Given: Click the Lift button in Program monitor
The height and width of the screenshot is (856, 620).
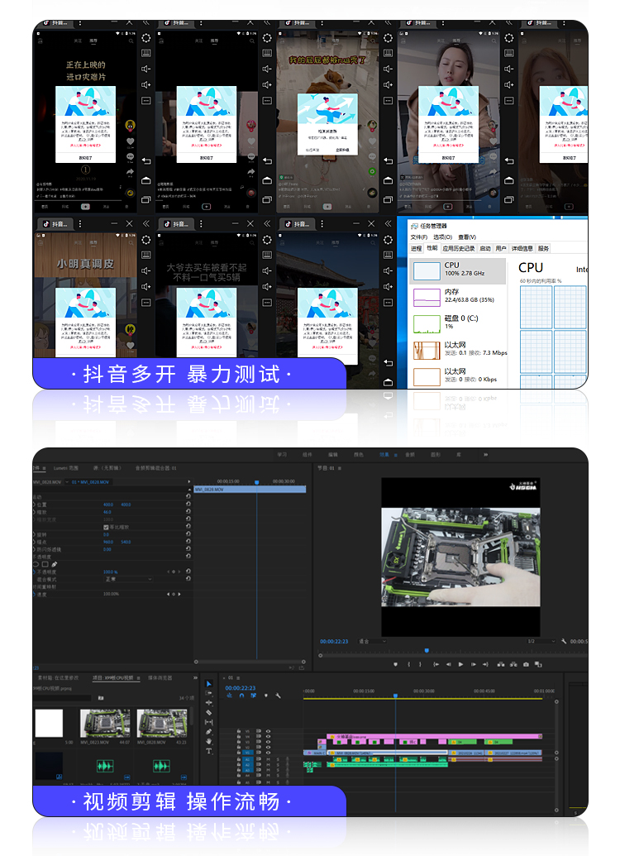Looking at the screenshot, I should pos(500,664).
